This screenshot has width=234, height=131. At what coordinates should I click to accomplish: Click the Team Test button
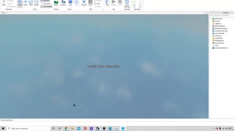point(134,4)
